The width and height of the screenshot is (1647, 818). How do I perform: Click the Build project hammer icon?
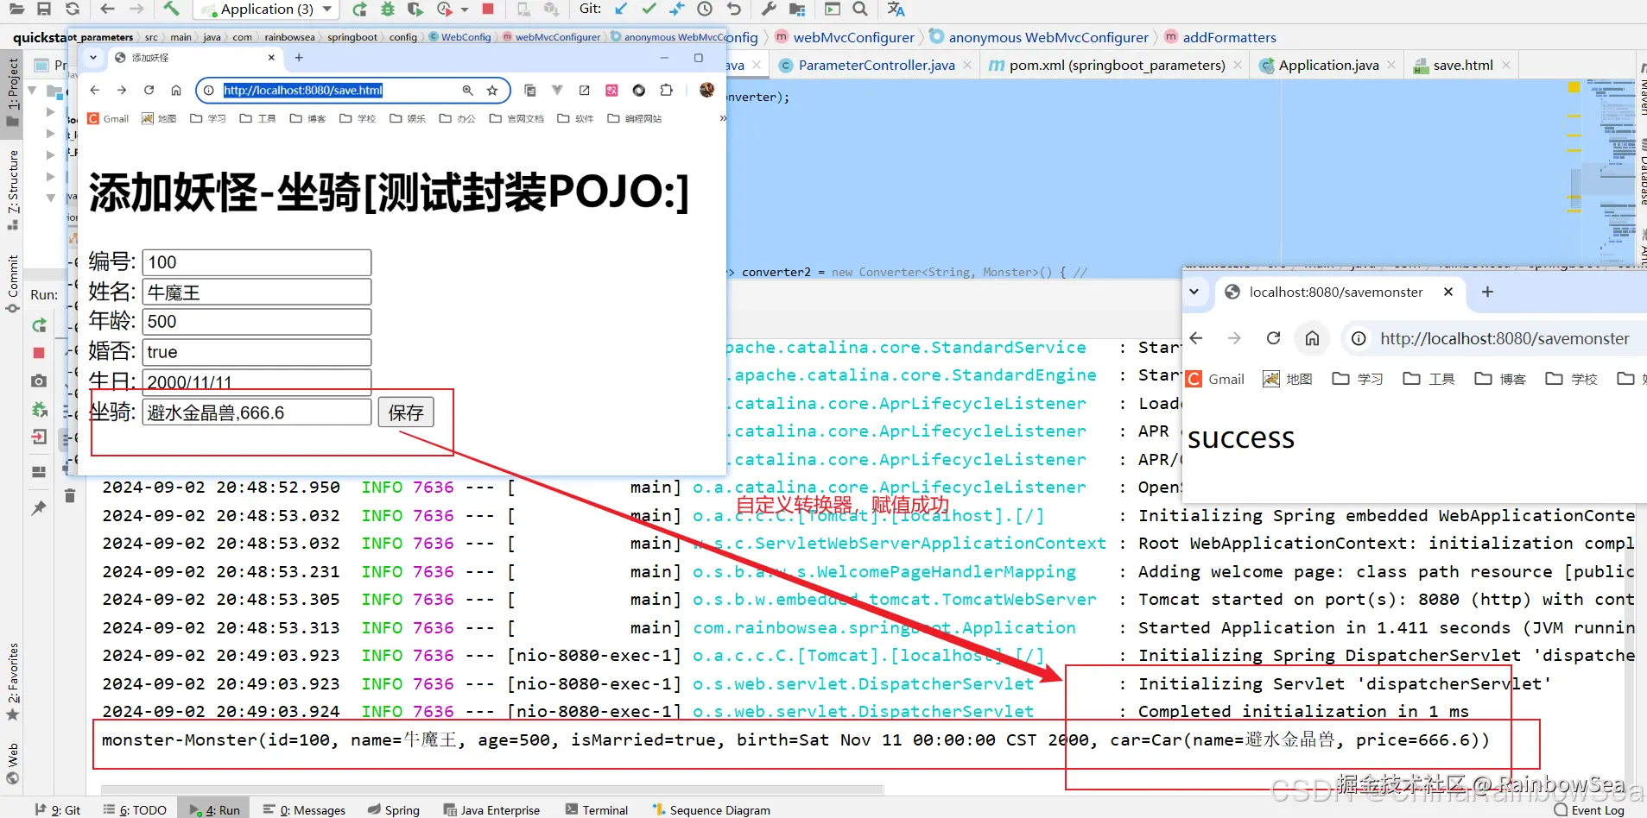(172, 9)
